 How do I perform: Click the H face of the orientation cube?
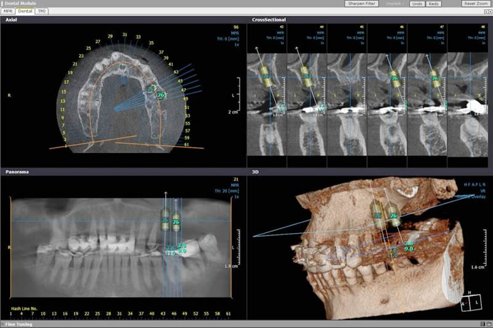pos(470,293)
